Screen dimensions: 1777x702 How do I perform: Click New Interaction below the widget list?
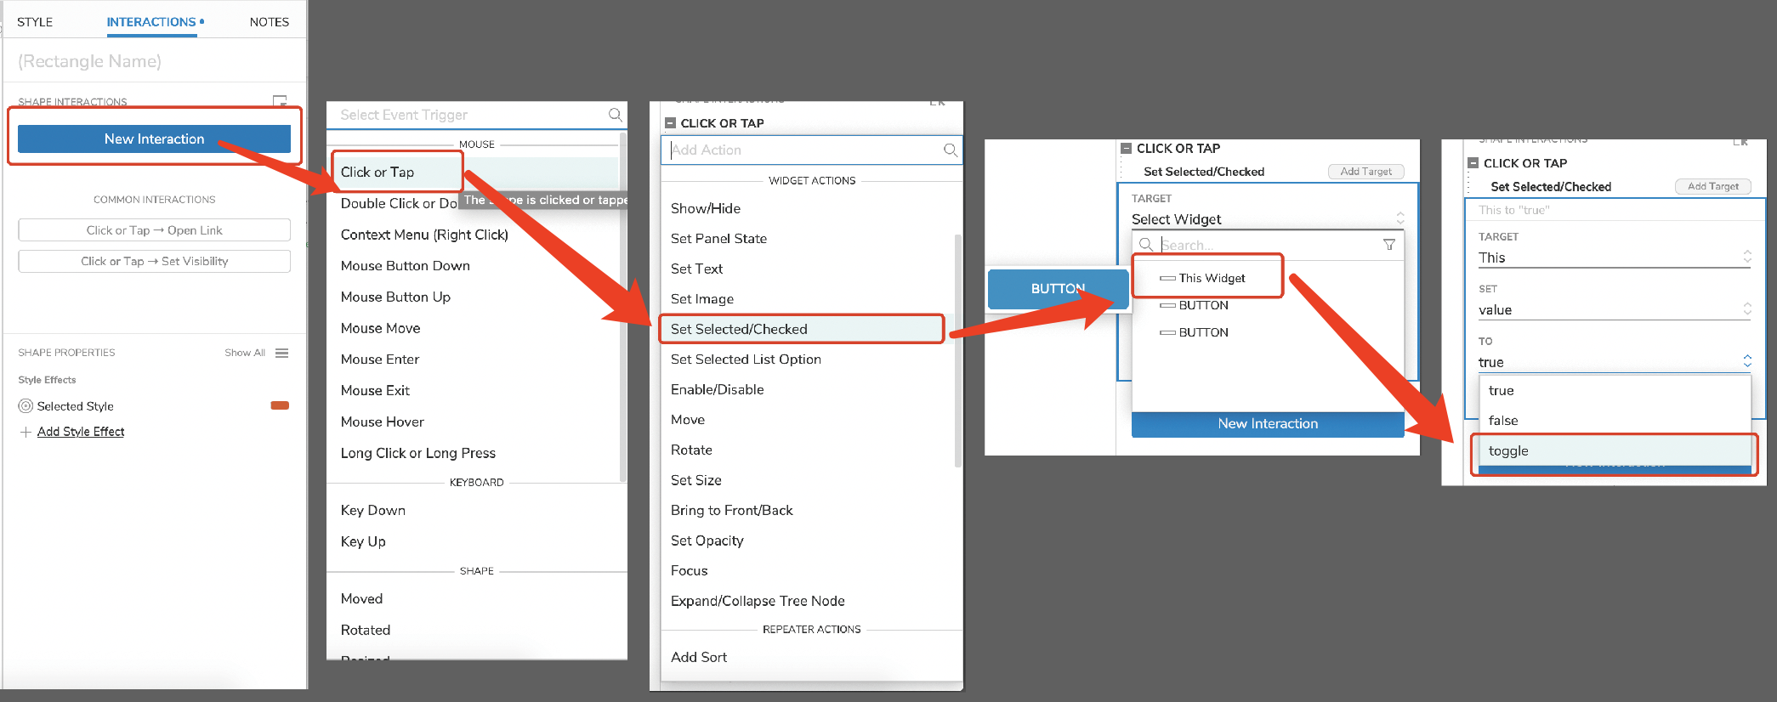tap(1268, 423)
